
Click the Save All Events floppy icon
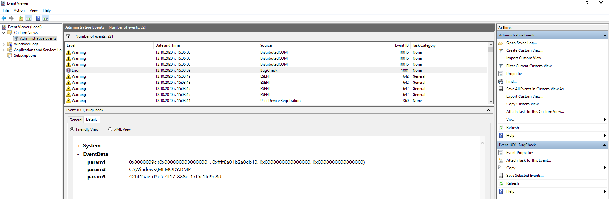coord(501,89)
